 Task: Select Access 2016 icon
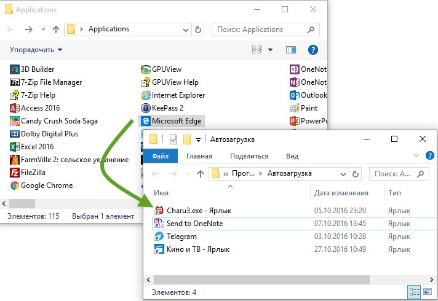15,108
